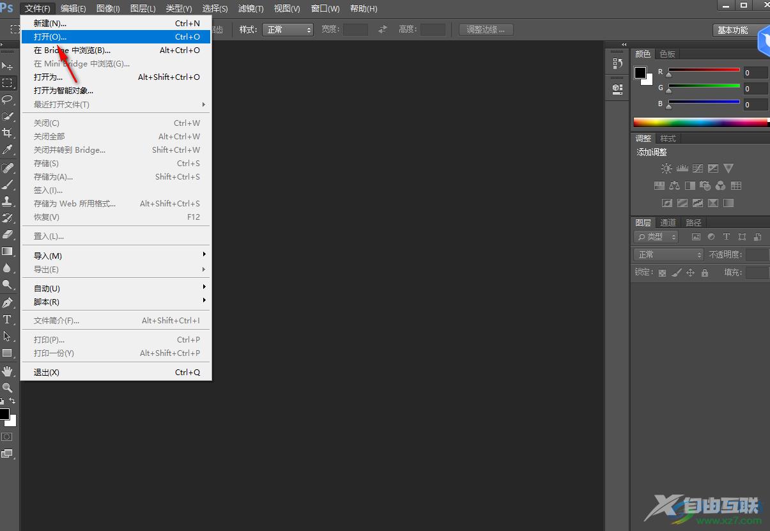
Task: Add a Levels adjustment
Action: tap(682, 169)
